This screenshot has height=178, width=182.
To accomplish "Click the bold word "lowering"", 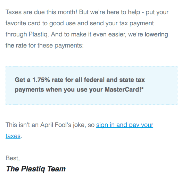I will [156, 35].
